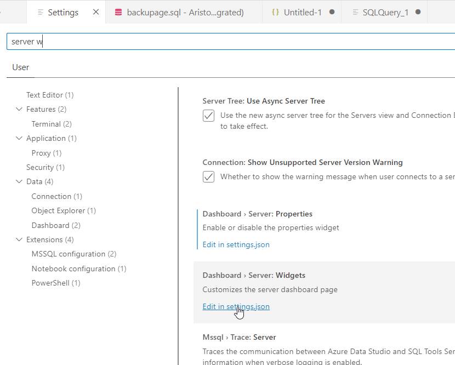The width and height of the screenshot is (455, 365).
Task: Click the backupage.sql database file icon
Action: coord(118,12)
